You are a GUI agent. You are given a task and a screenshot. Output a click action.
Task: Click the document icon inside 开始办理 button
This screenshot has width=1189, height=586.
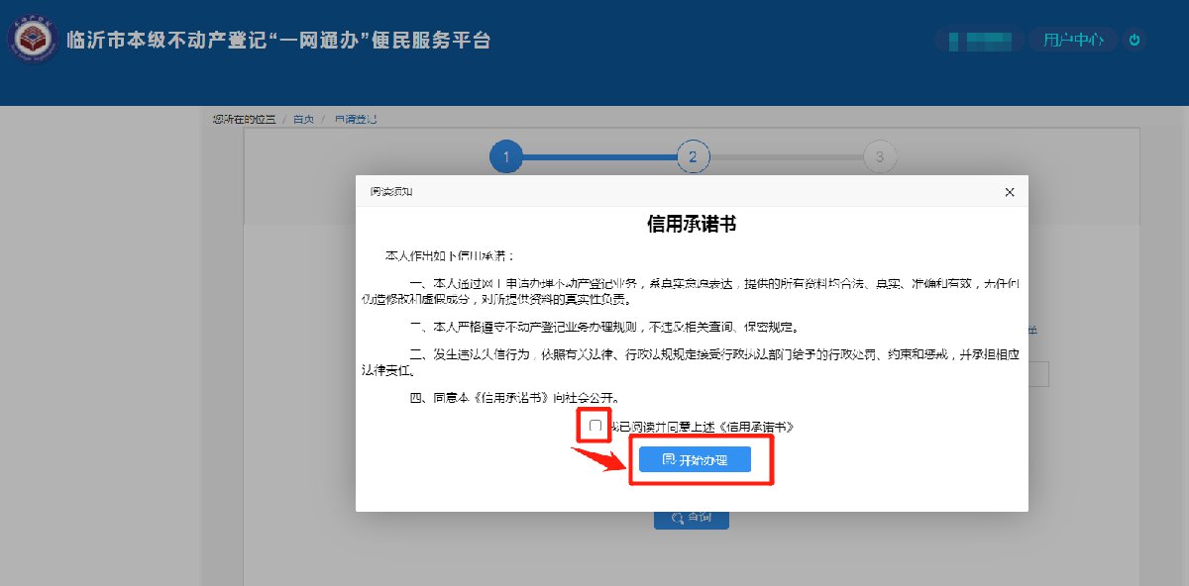click(669, 460)
